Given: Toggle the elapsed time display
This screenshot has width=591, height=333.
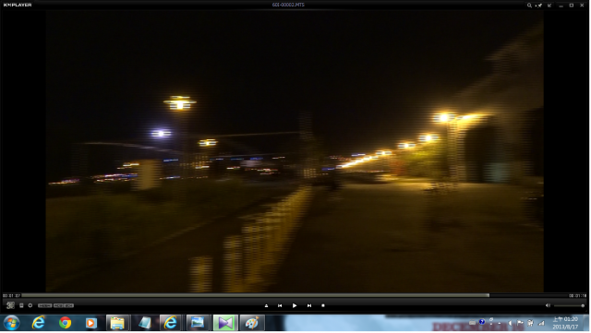Looking at the screenshot, I should [x=11, y=296].
